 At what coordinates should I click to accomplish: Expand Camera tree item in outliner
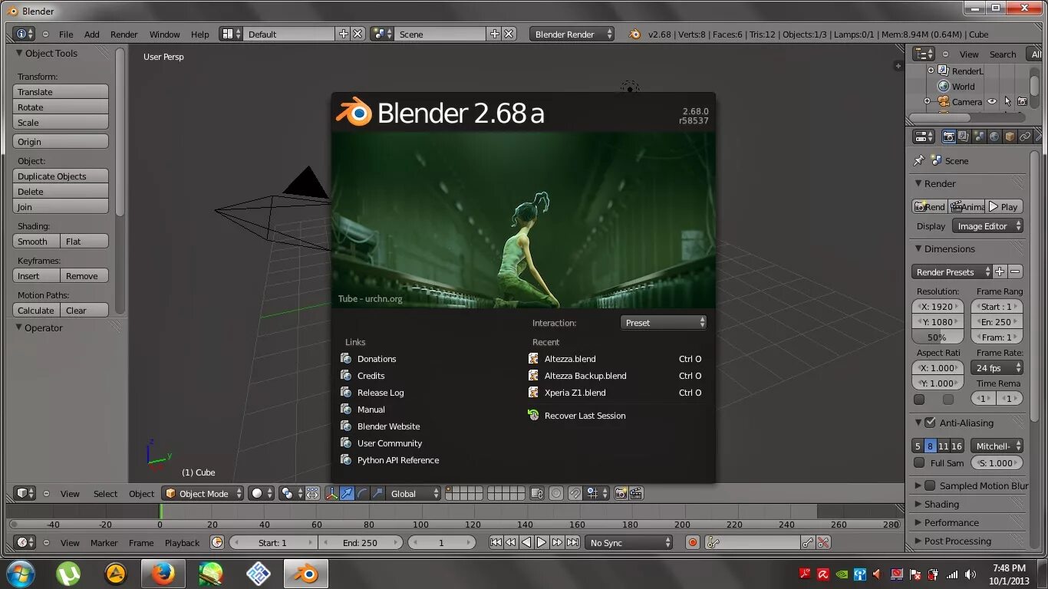[x=927, y=101]
